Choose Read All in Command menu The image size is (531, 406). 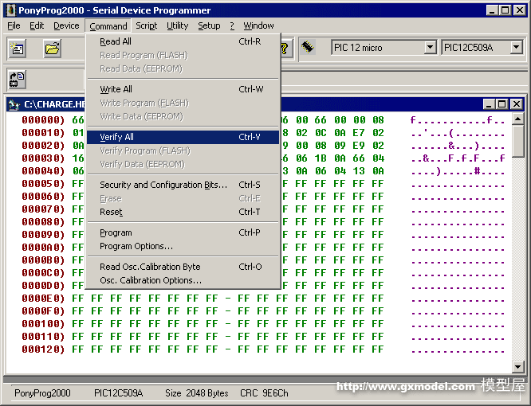click(x=116, y=41)
